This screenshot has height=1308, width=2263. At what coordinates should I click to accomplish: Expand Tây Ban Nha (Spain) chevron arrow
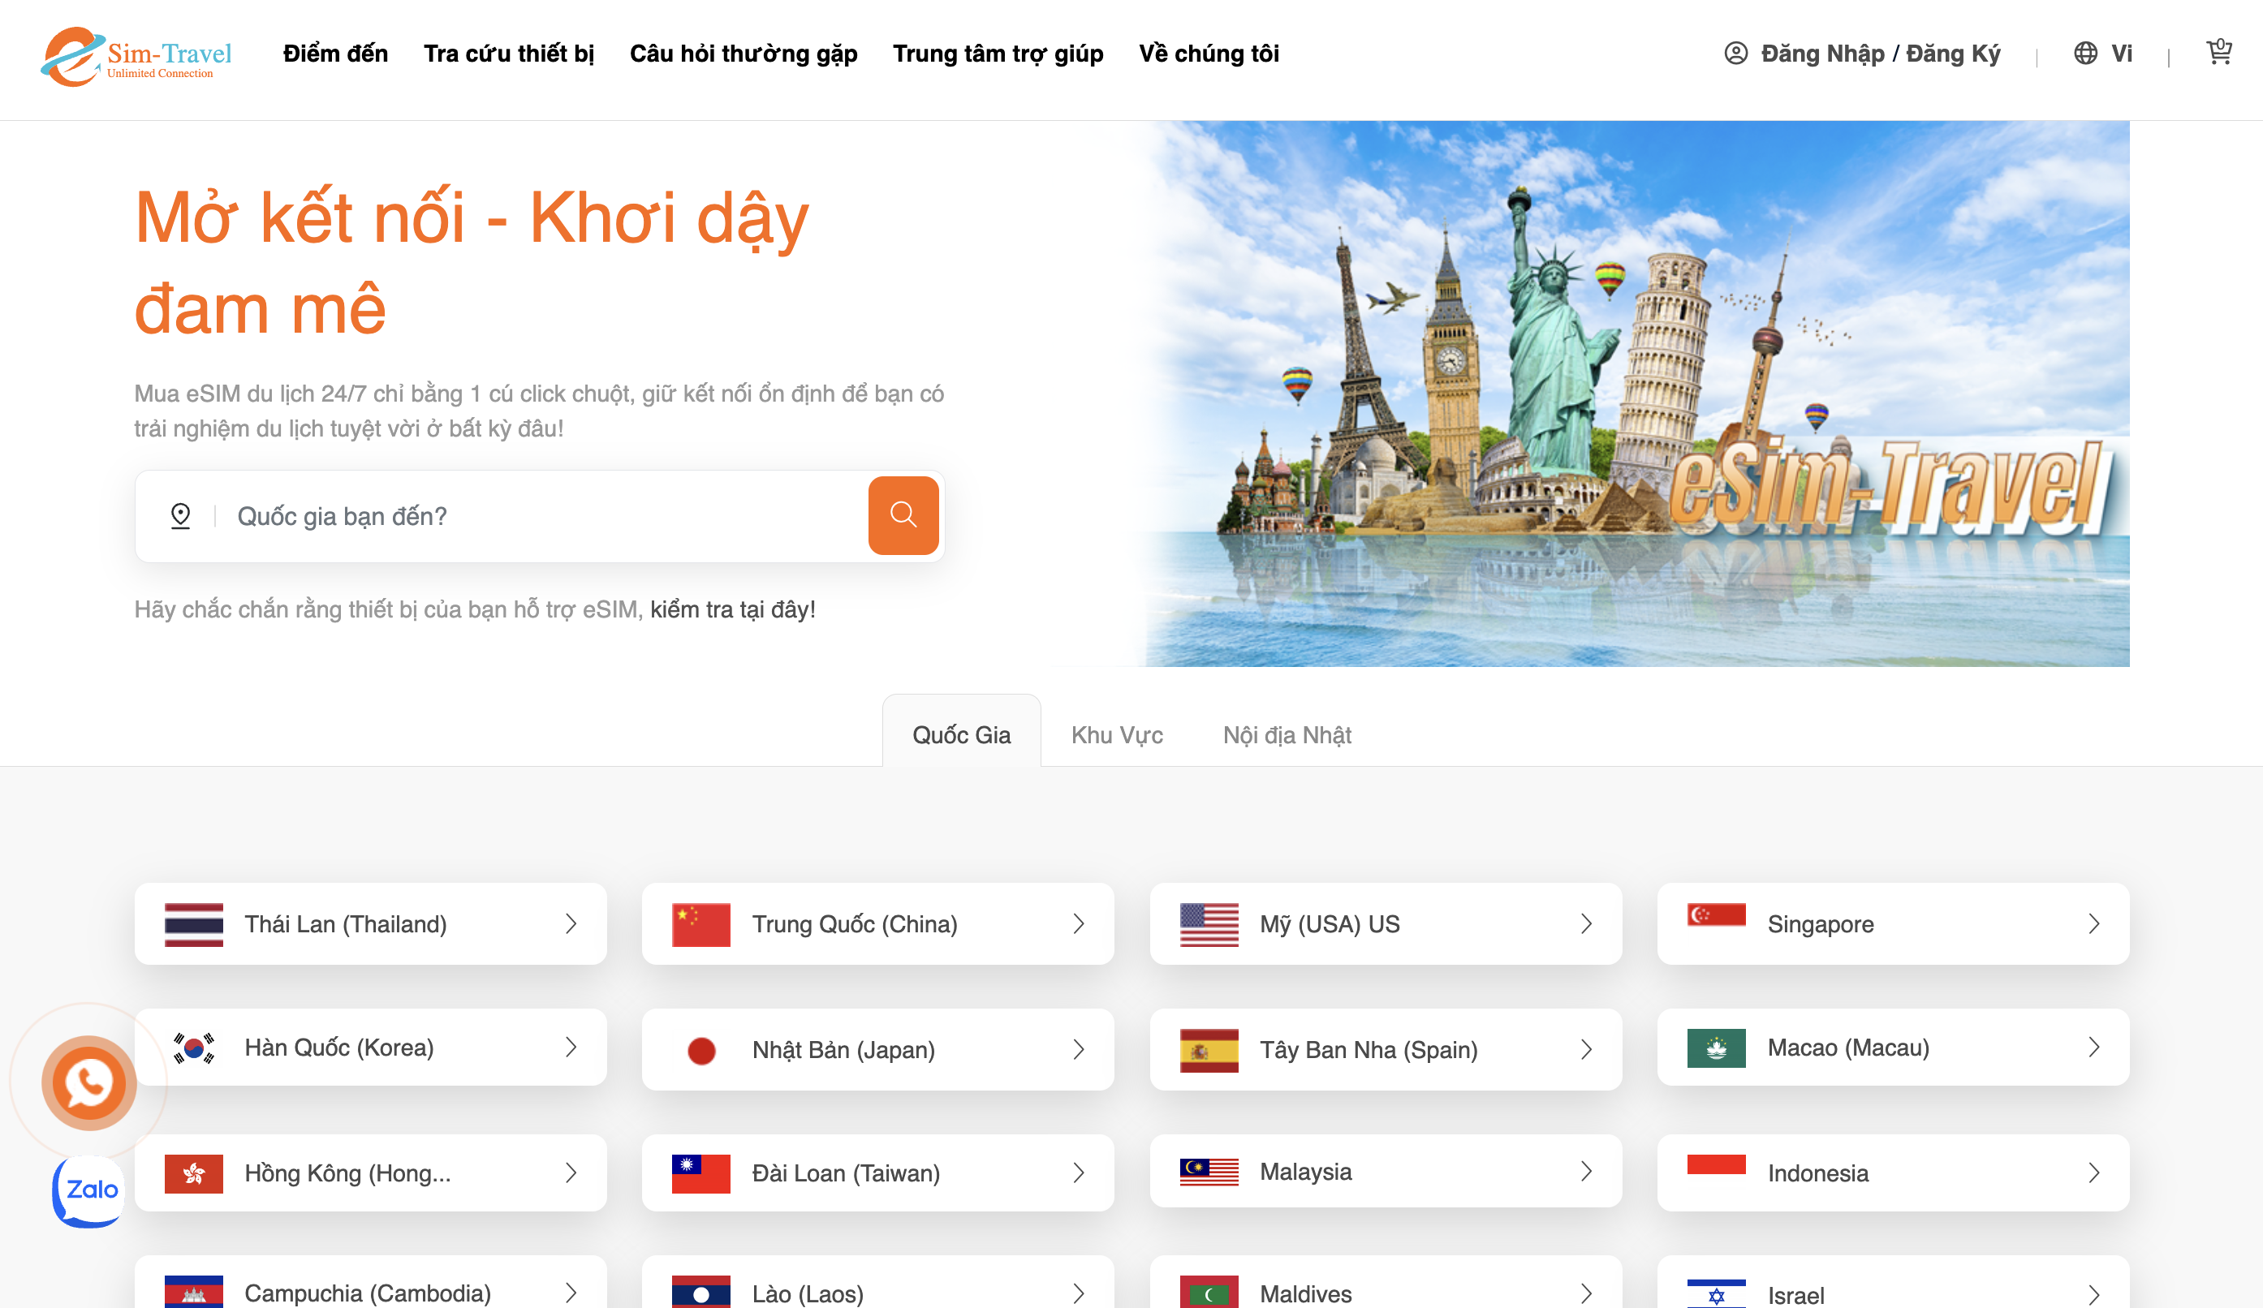(1586, 1049)
